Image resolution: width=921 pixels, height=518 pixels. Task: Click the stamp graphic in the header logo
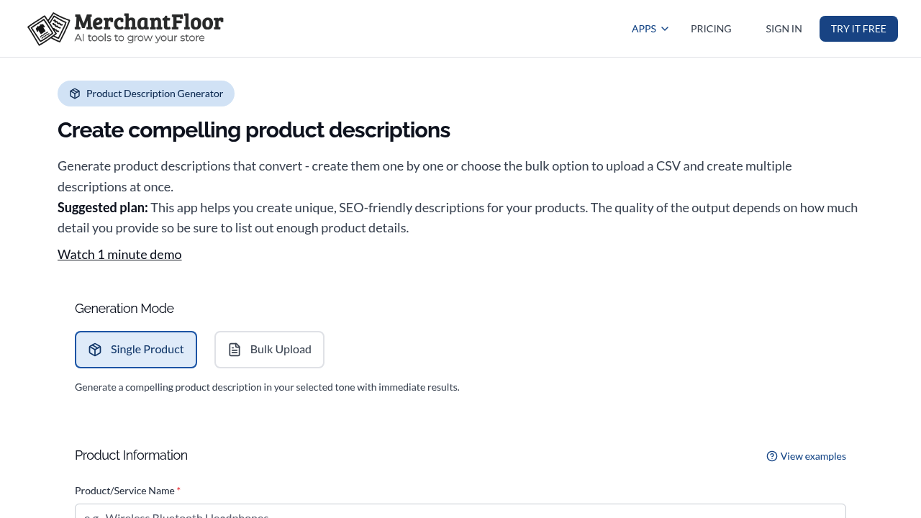[x=47, y=29]
